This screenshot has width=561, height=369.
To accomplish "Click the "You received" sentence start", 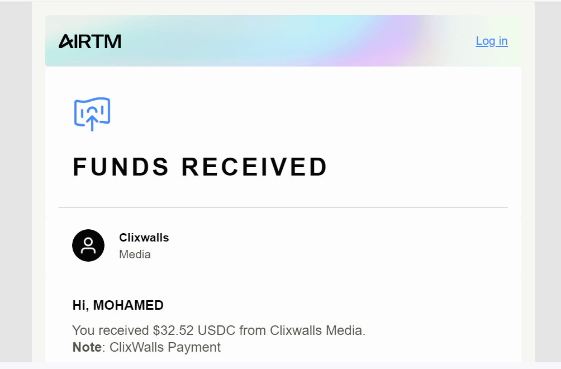I will coord(111,330).
